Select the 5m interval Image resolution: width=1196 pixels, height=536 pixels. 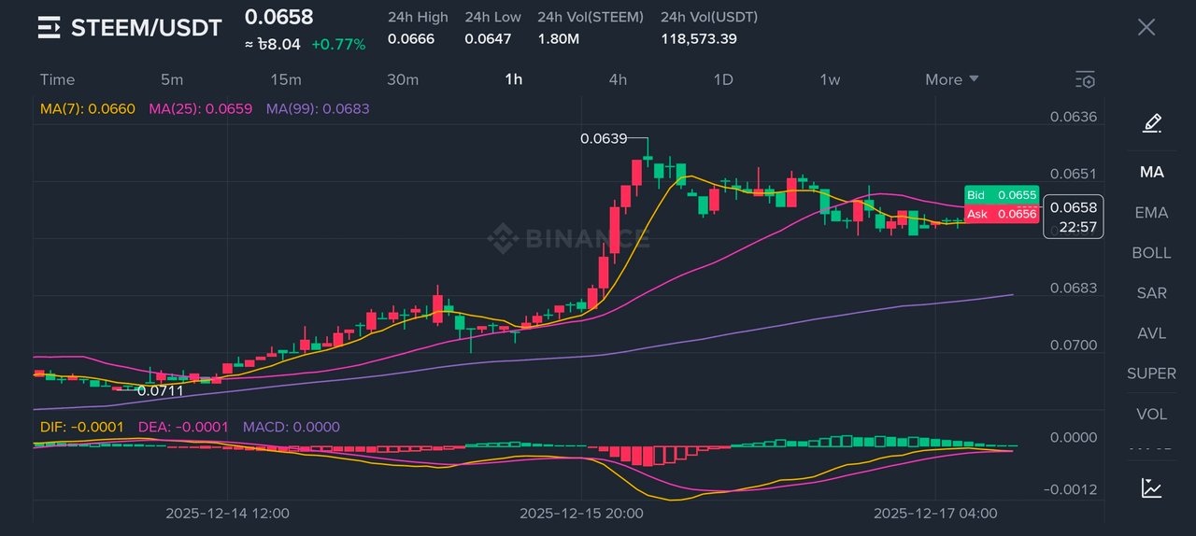pos(172,79)
